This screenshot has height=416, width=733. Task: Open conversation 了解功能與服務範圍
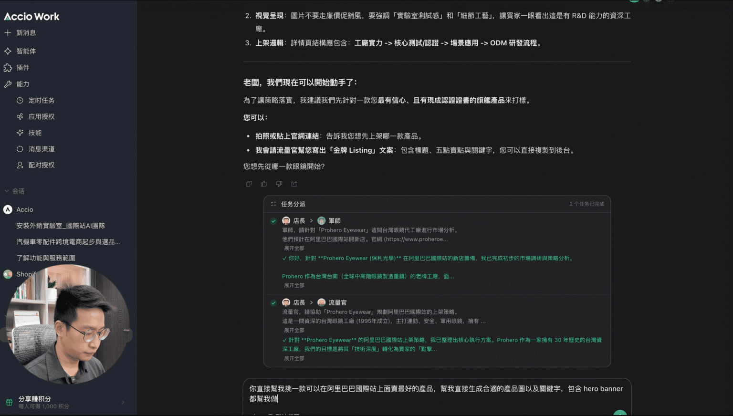pos(46,258)
